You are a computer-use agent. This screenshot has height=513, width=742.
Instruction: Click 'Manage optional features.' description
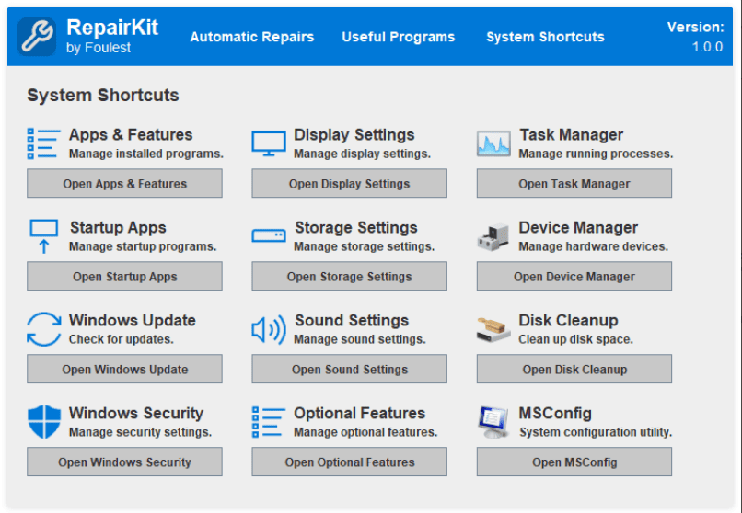click(365, 432)
